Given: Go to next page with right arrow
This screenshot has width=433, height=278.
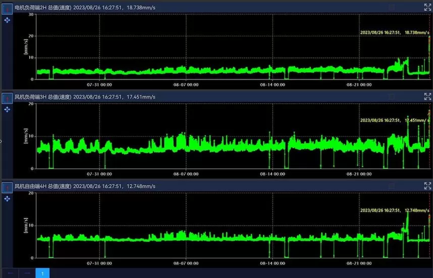Looking at the screenshot, I should (27, 273).
